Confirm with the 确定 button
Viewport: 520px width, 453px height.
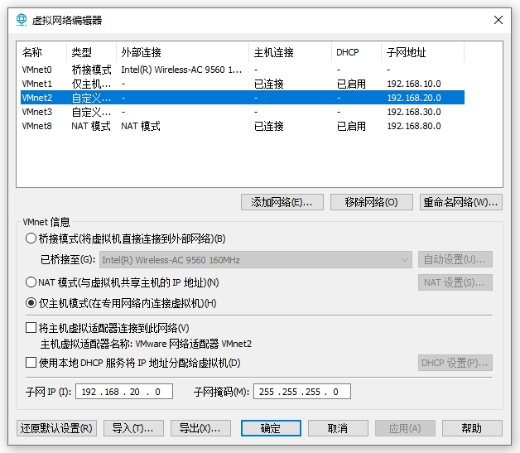tap(270, 428)
